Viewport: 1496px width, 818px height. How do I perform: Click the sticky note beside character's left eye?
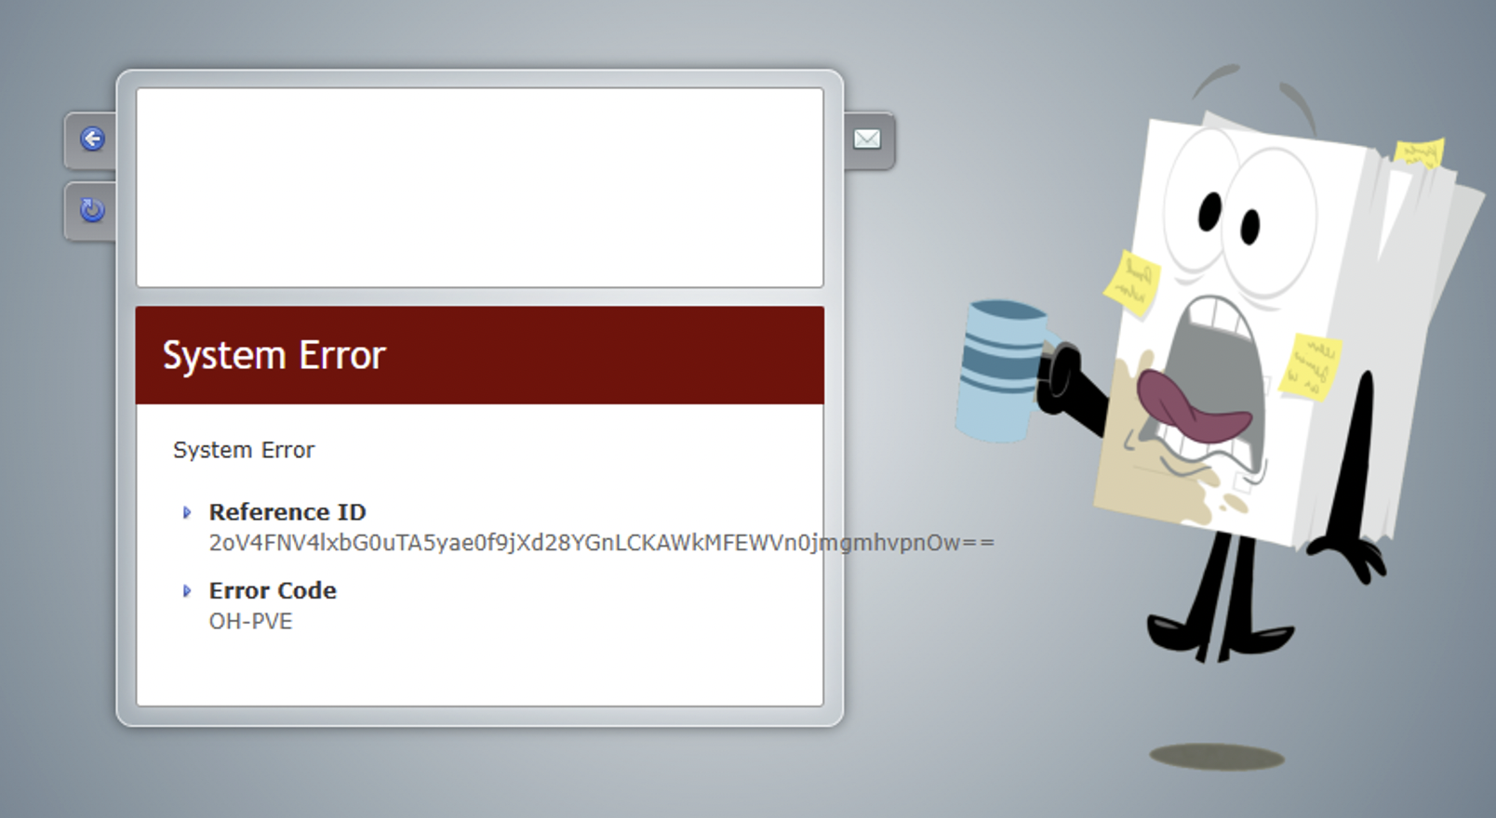pyautogui.click(x=1132, y=283)
